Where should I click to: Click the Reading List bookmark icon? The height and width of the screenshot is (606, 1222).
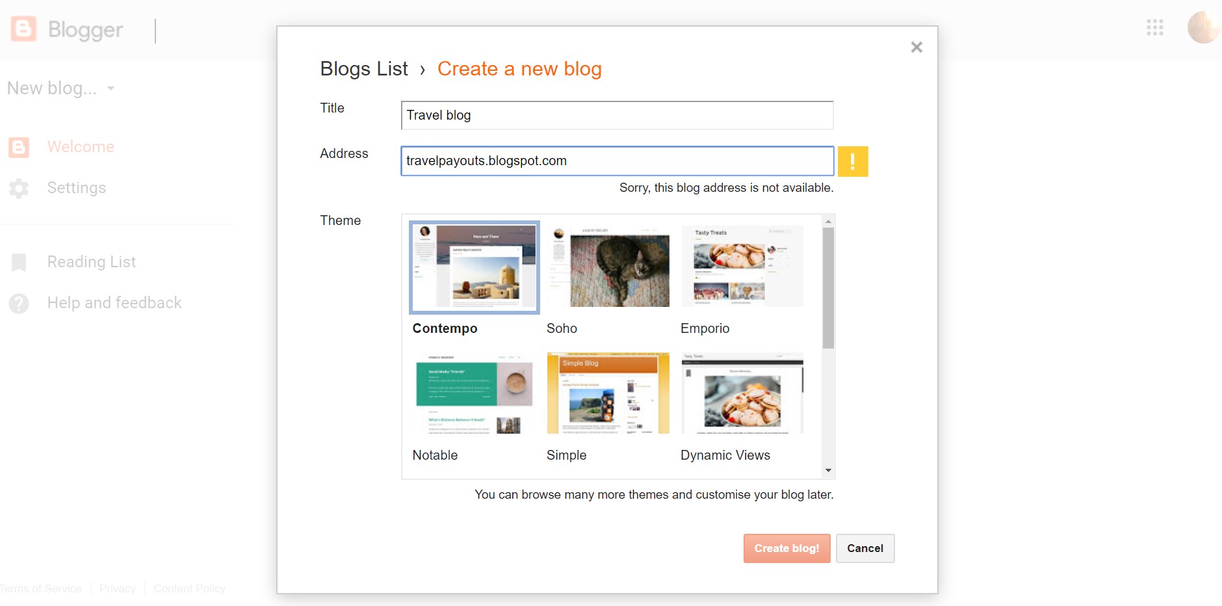coord(19,261)
